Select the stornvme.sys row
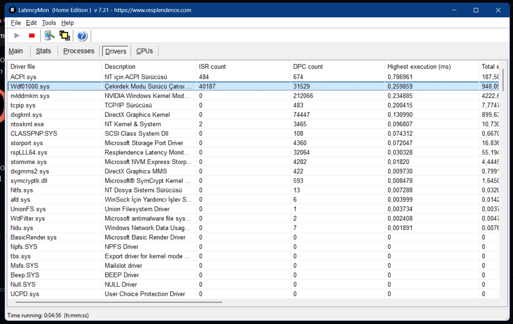513x324 pixels. [253, 162]
